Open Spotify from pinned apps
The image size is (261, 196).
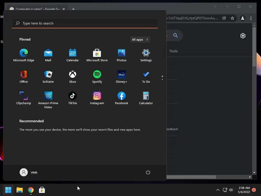coord(97,77)
